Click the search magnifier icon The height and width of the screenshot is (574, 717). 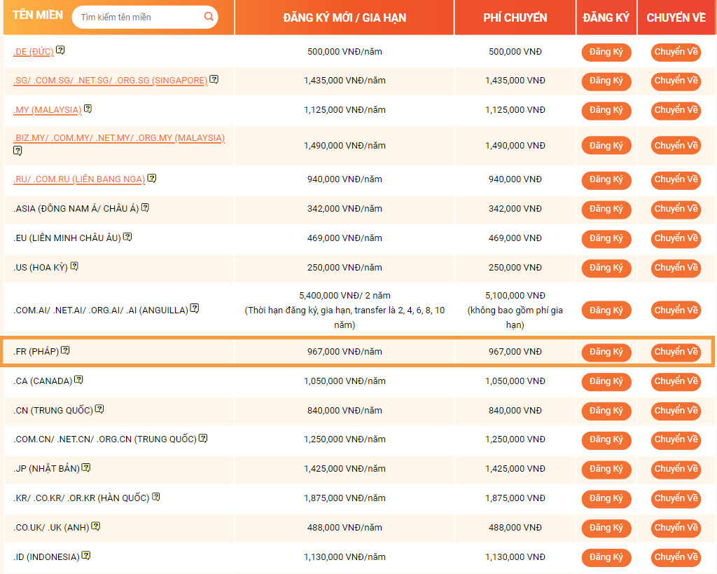pos(209,17)
